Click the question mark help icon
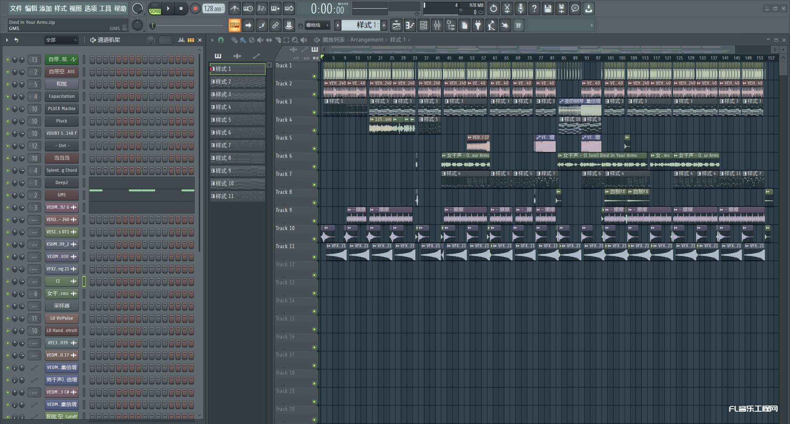This screenshot has height=424, width=790. click(534, 8)
